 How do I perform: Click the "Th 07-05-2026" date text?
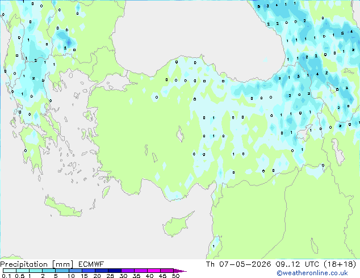coord(238,264)
